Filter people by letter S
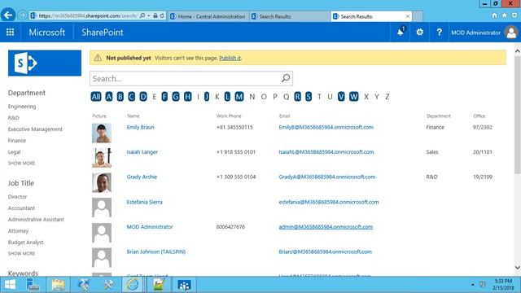This screenshot has height=293, width=521. pyautogui.click(x=309, y=96)
